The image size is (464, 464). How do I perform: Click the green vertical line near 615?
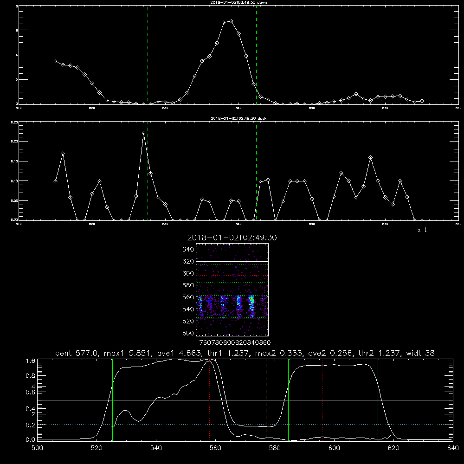tap(378, 399)
